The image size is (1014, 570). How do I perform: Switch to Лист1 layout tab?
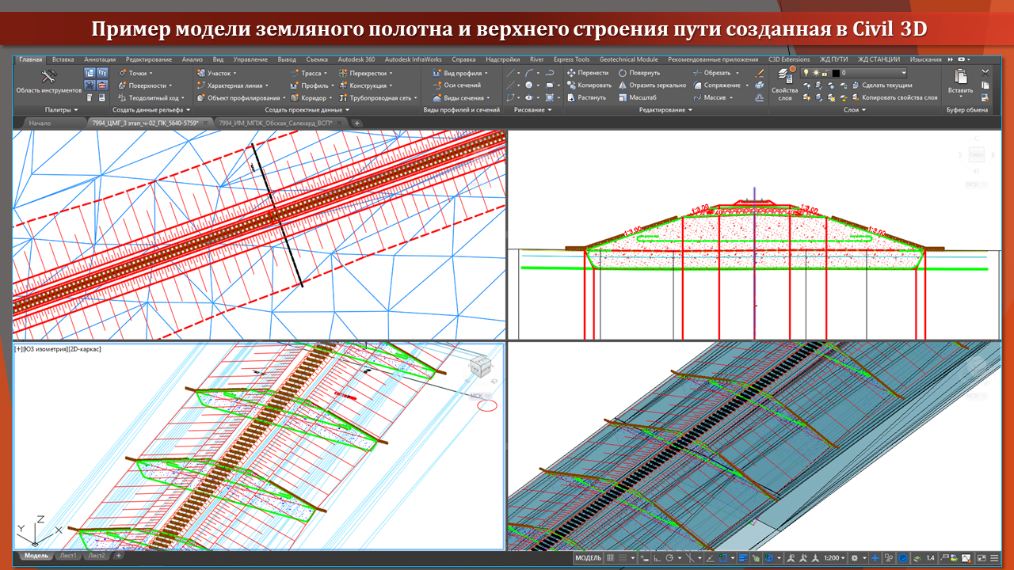[68, 556]
